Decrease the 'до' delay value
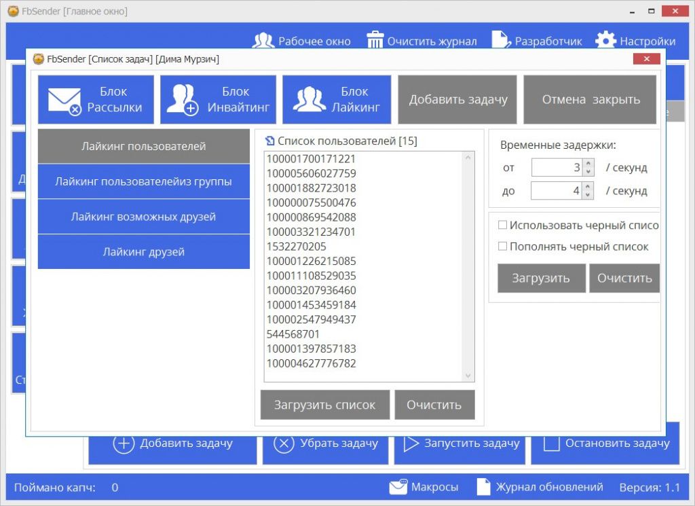 coord(588,195)
